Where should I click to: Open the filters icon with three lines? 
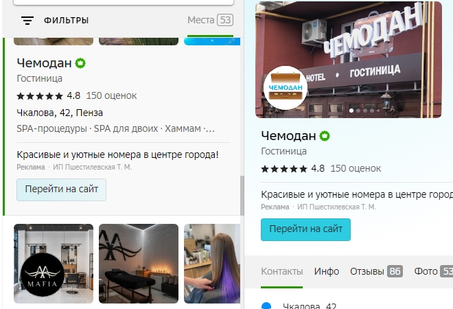click(27, 21)
